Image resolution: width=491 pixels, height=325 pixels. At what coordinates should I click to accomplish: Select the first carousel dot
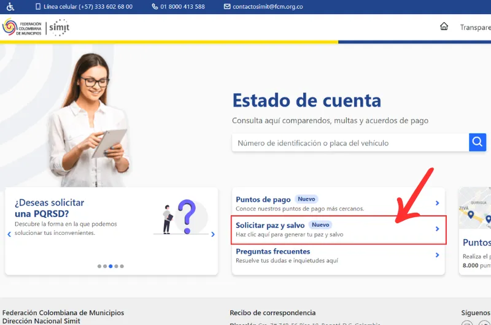point(99,266)
